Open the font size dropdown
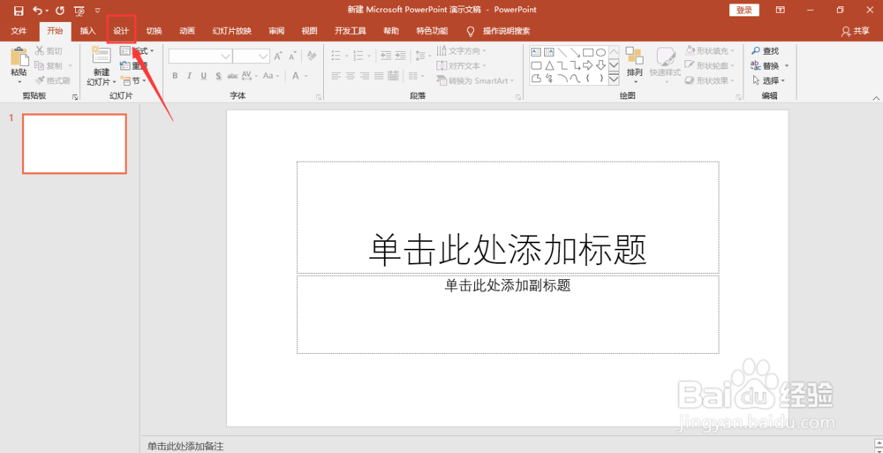The image size is (883, 453). pos(263,56)
